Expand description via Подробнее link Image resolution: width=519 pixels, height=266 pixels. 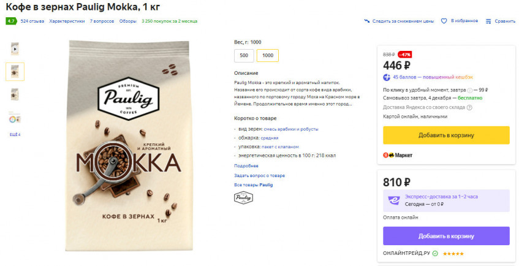(246, 165)
